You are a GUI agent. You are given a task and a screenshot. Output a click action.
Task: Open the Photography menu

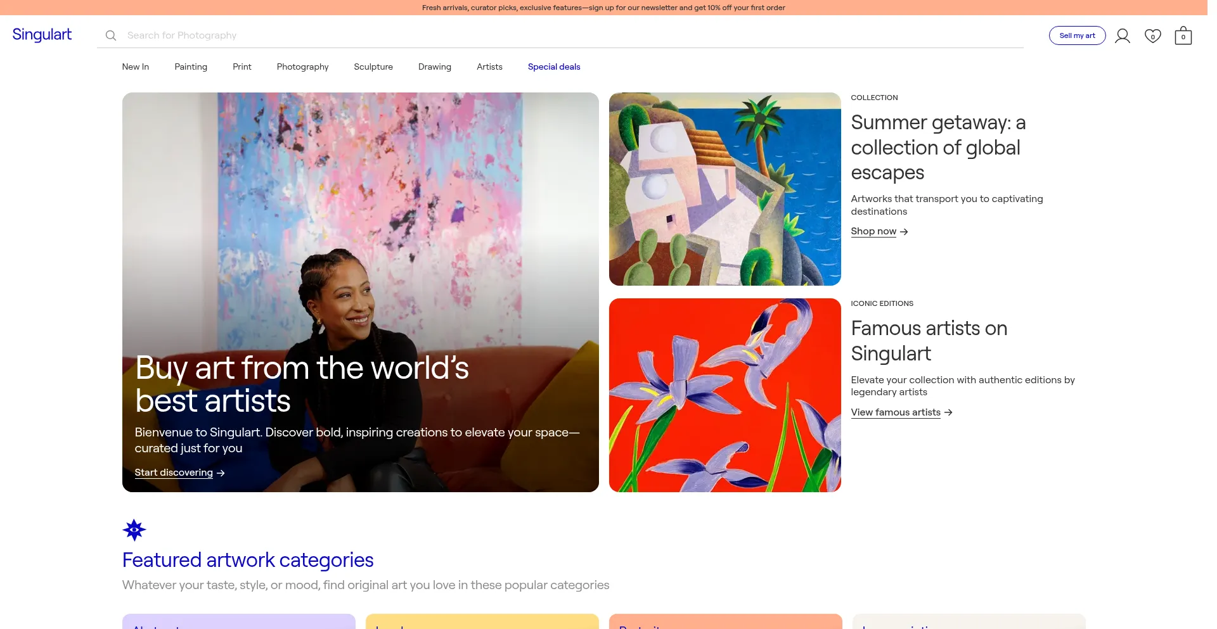coord(302,67)
